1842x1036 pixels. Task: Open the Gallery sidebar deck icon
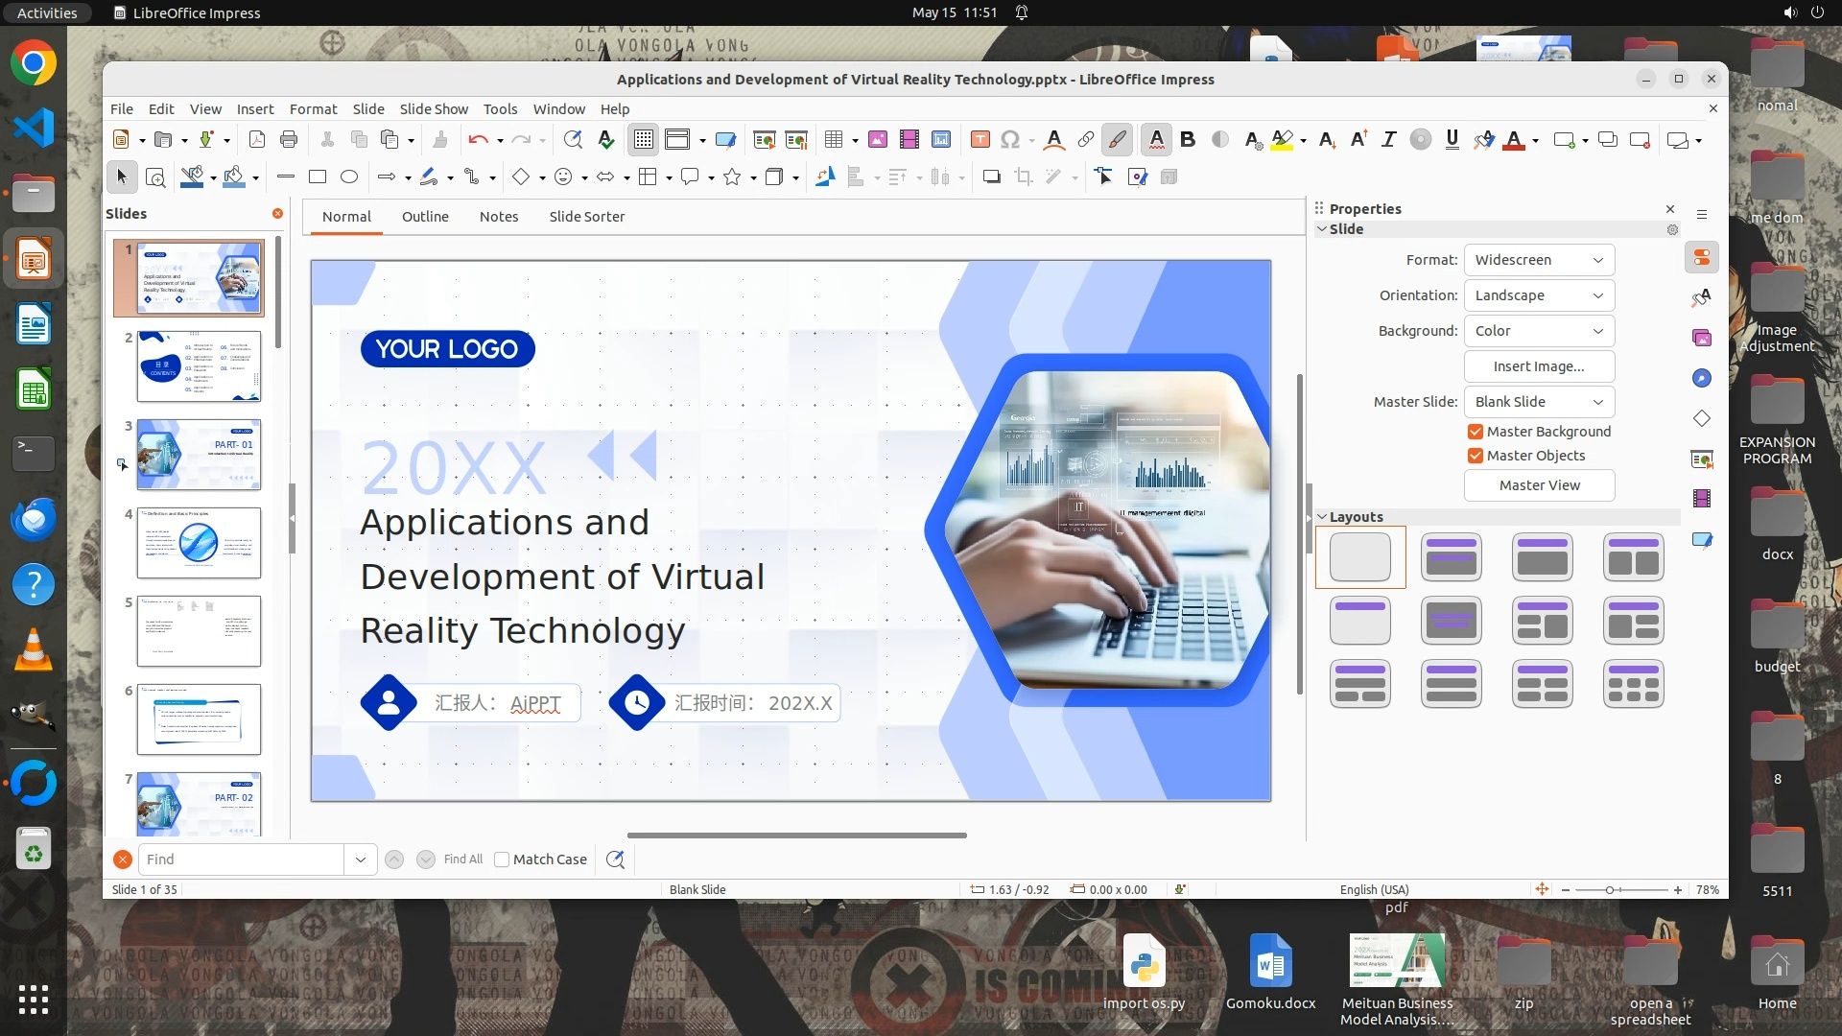pyautogui.click(x=1702, y=338)
